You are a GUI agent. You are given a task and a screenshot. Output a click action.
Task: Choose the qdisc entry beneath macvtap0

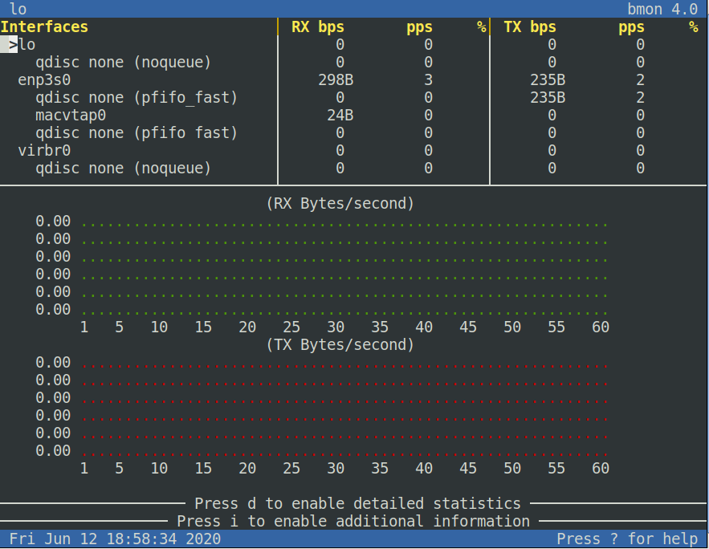(x=137, y=133)
